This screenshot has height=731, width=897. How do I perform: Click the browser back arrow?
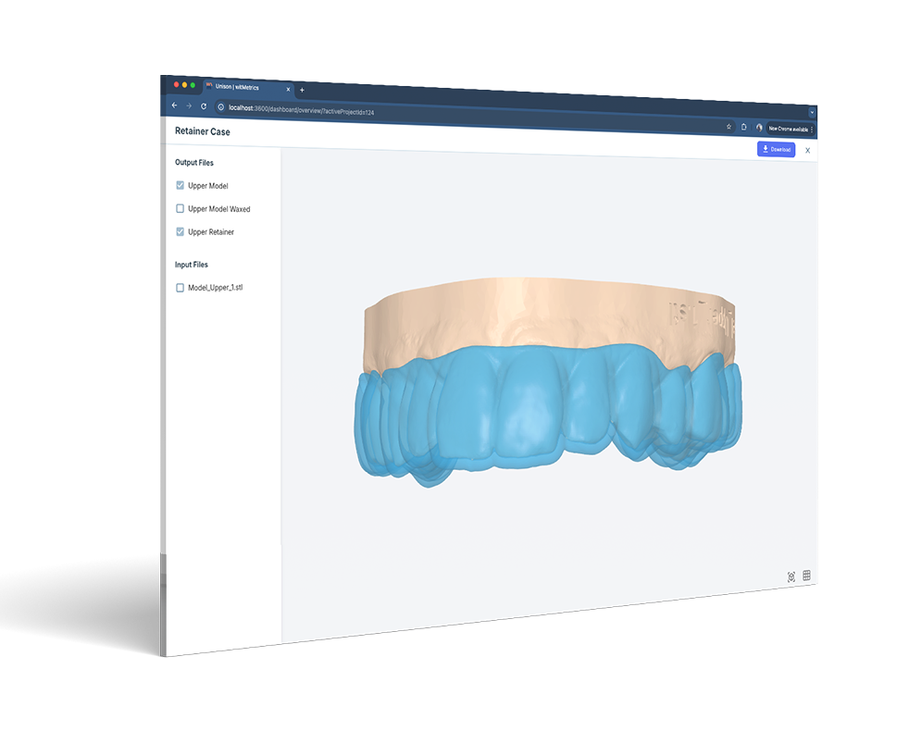click(x=174, y=105)
